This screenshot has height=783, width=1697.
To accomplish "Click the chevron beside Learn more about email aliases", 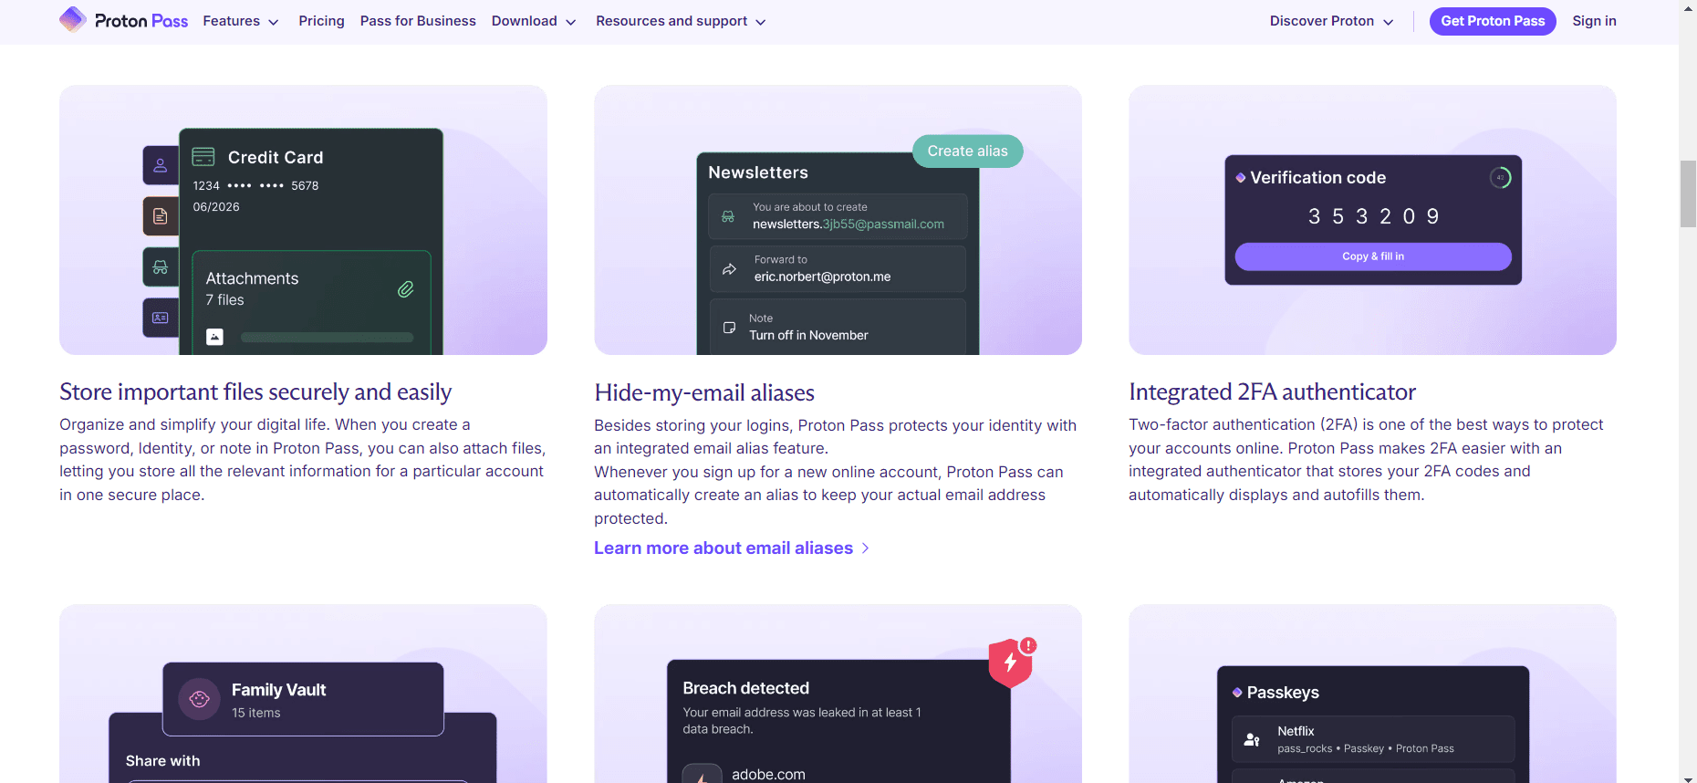I will point(865,548).
